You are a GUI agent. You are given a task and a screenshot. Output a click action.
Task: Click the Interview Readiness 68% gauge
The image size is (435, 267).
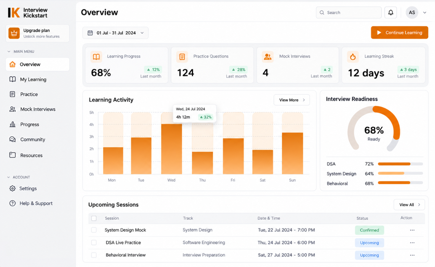coord(374,129)
